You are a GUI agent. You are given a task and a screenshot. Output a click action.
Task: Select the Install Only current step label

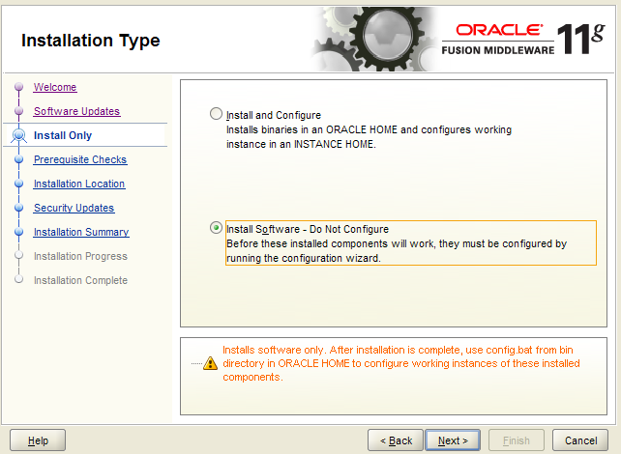pos(63,135)
